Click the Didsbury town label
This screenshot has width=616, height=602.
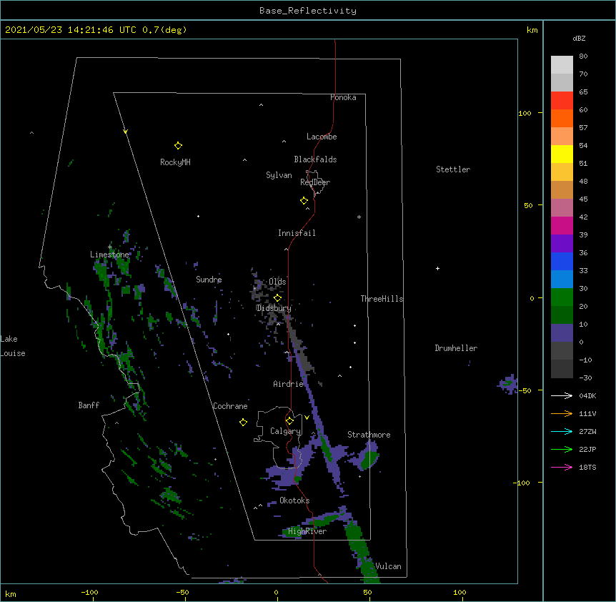274,308
